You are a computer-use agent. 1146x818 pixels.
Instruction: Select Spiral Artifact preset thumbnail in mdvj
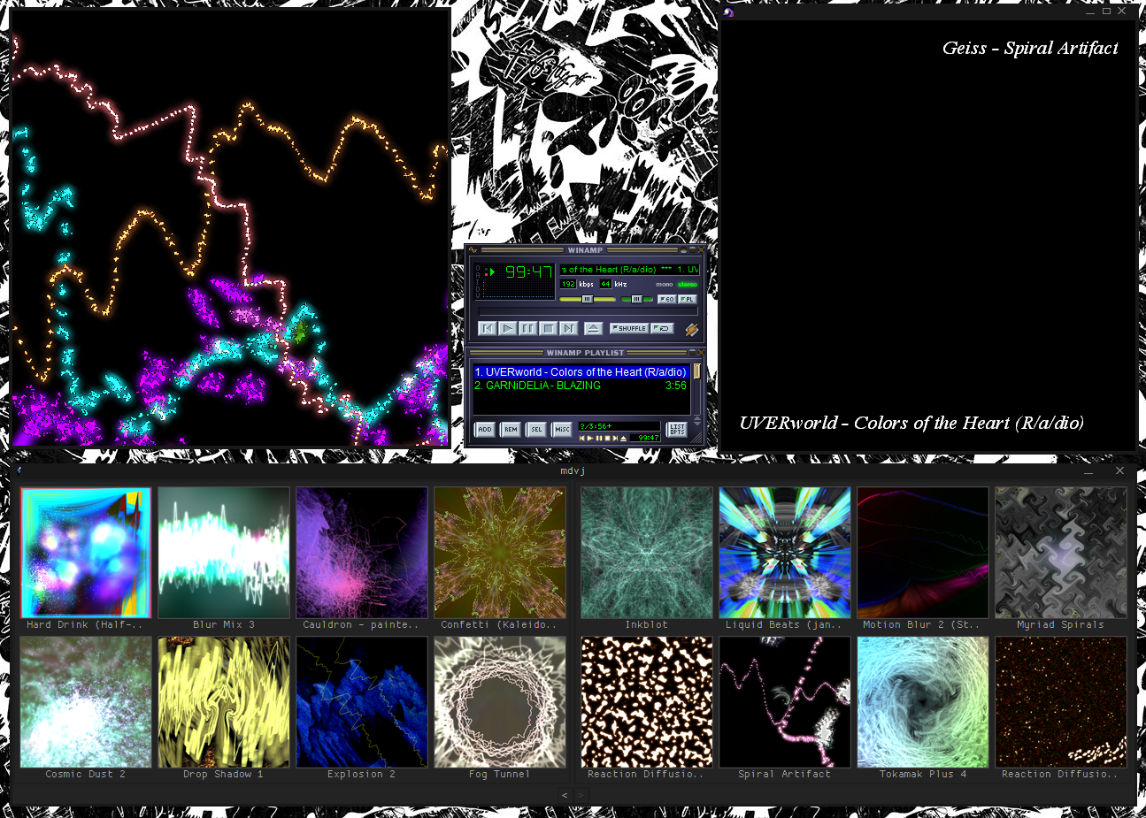tap(785, 702)
